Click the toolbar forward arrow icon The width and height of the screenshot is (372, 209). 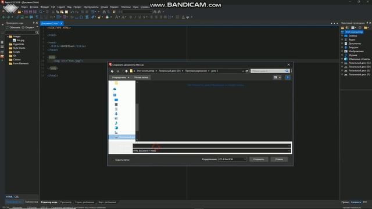click(x=8, y=17)
